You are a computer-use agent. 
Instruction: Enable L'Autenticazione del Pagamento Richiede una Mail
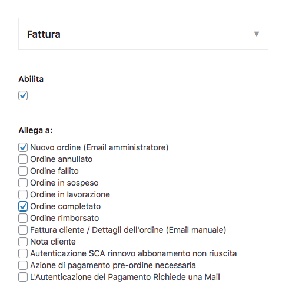click(23, 277)
